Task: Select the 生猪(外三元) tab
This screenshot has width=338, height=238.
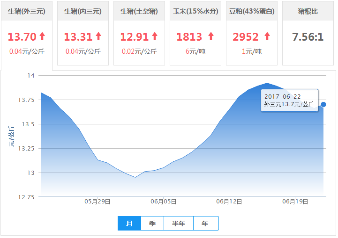Action: pyautogui.click(x=26, y=11)
